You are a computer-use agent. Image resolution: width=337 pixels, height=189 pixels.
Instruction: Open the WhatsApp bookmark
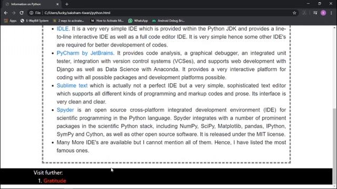point(138,21)
